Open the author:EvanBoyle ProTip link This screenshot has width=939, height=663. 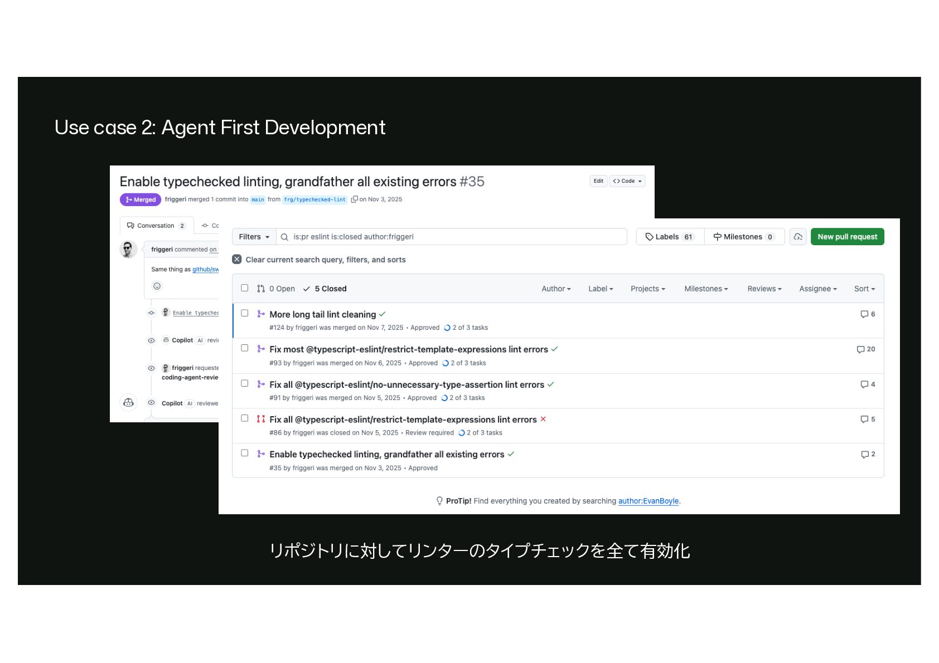[648, 501]
